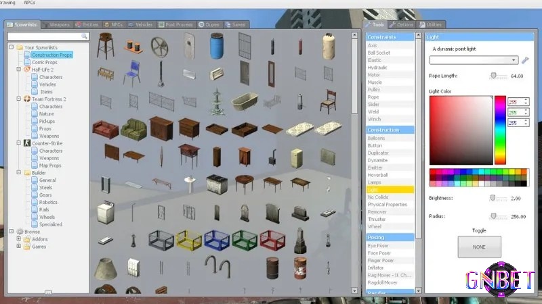Click the search magnifier icon
542x304 pixels.
pos(84,36)
